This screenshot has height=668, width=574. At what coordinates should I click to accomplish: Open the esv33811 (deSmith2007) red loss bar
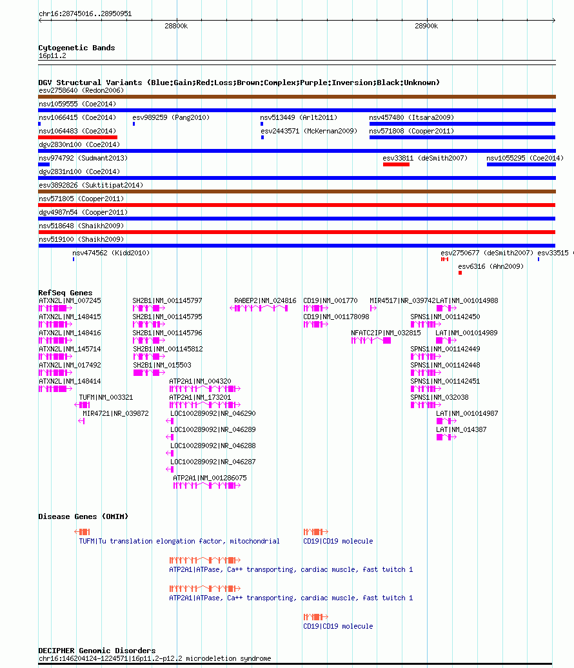(x=396, y=164)
